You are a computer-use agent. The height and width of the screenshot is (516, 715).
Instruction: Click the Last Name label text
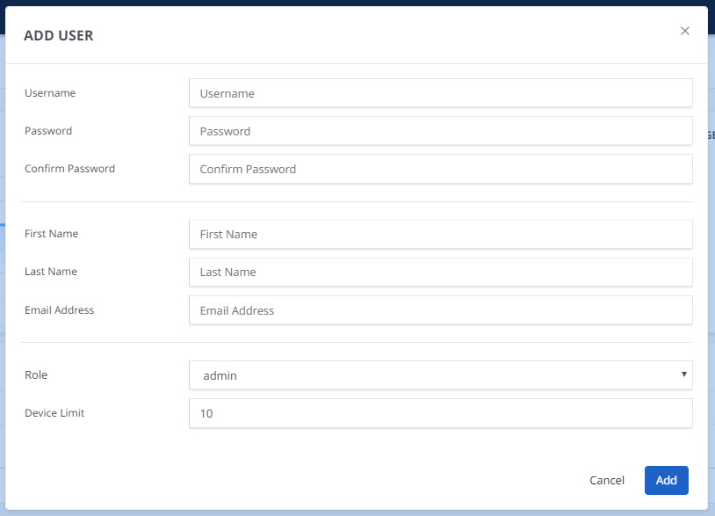(x=51, y=272)
